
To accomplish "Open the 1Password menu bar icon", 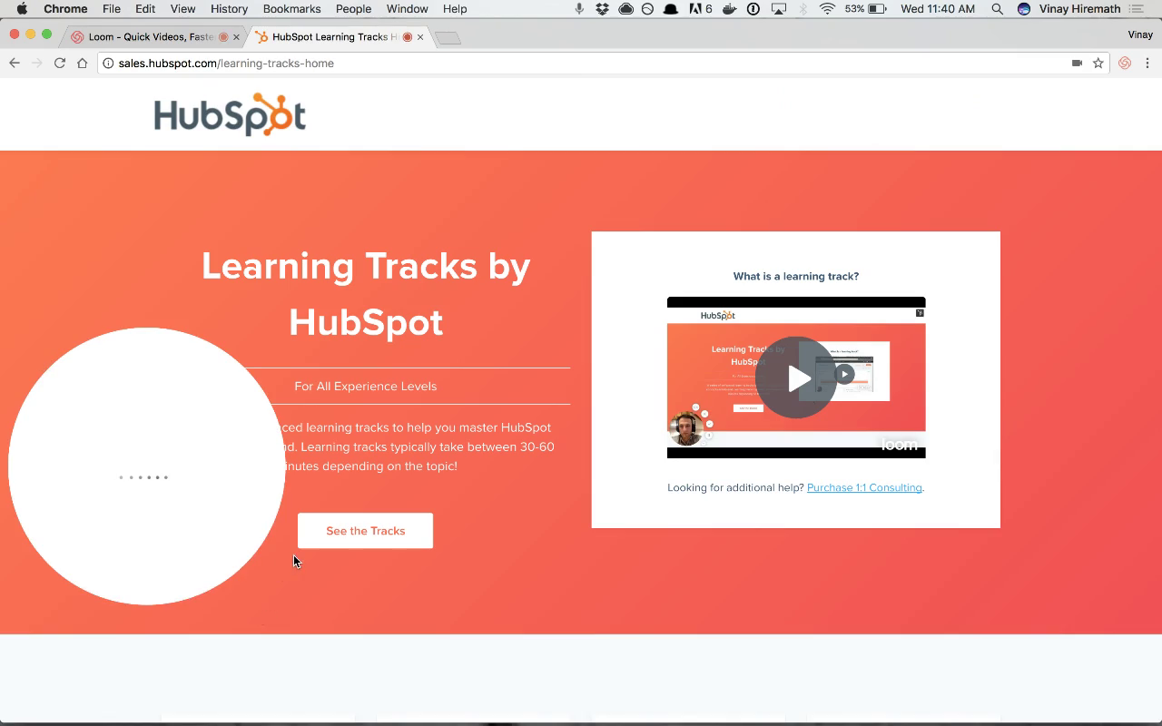I will (753, 9).
